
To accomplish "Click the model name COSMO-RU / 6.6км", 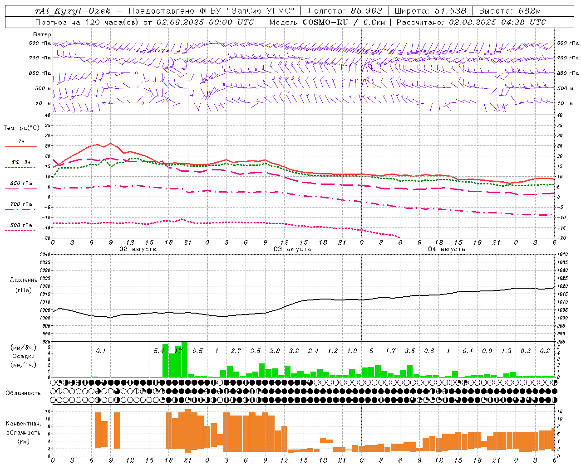I will click(x=344, y=22).
